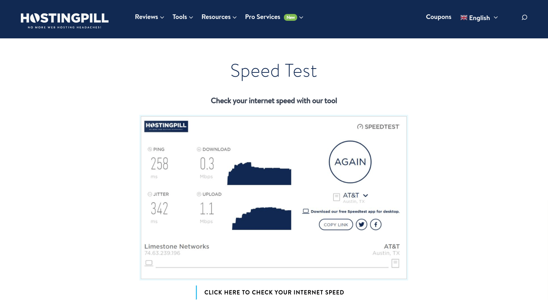This screenshot has width=548, height=307.
Task: Click the IP address 74.63.239.196
Action: tap(162, 253)
